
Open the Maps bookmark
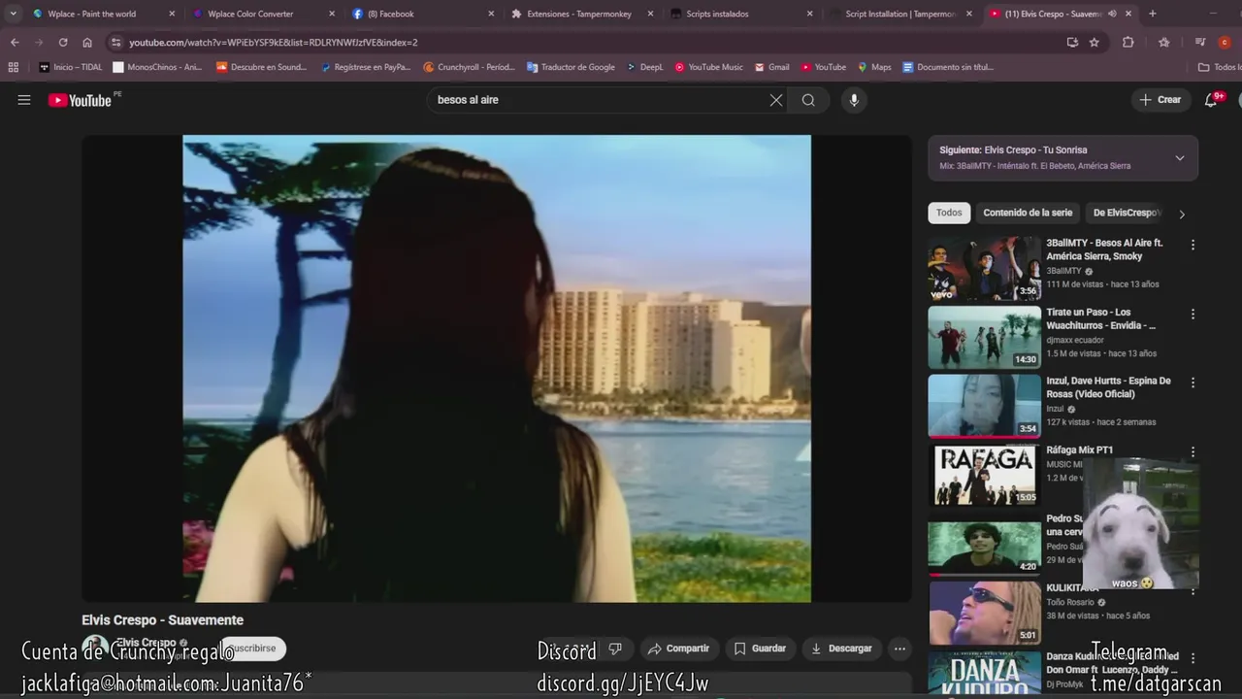[874, 67]
